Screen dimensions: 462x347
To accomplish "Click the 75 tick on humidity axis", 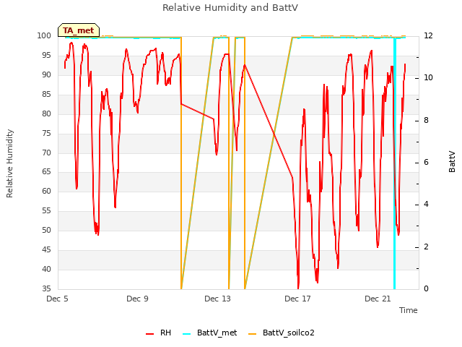I will click(46, 133).
